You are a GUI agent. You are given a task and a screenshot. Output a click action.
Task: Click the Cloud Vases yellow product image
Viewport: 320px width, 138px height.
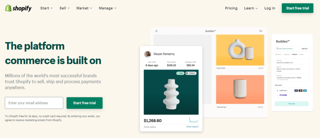pyautogui.click(x=240, y=50)
